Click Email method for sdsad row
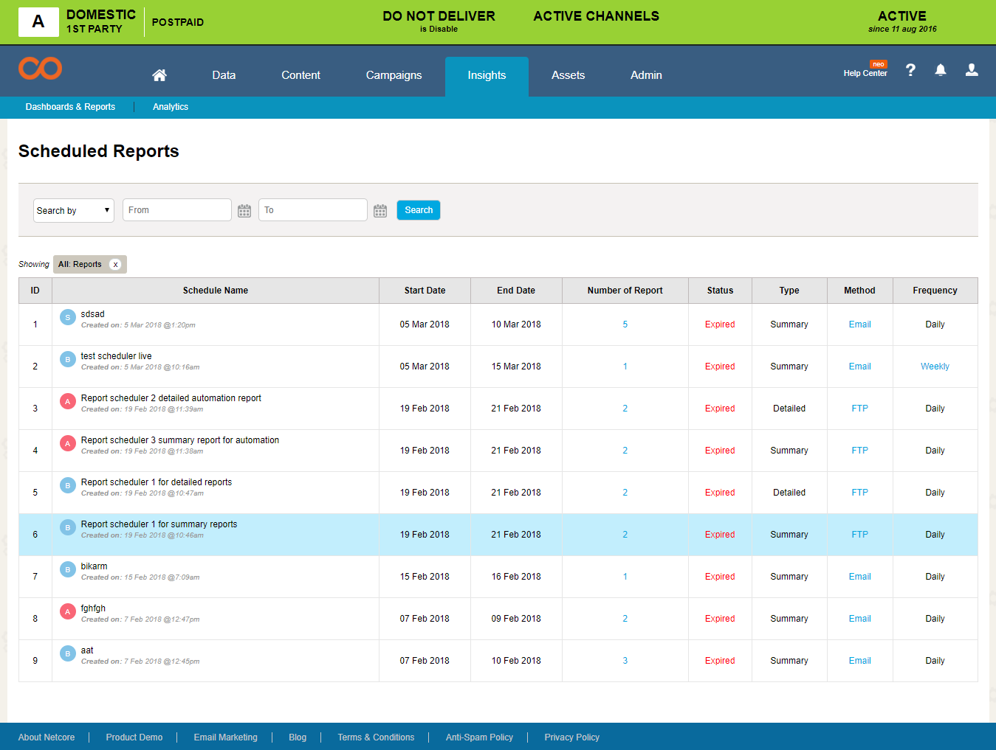The width and height of the screenshot is (996, 750). [x=859, y=324]
